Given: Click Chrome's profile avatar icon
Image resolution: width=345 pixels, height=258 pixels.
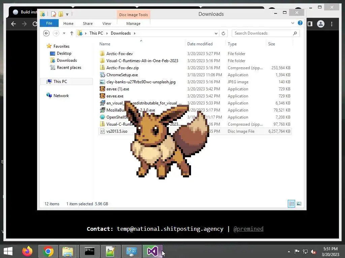Looking at the screenshot, I should point(321,24).
